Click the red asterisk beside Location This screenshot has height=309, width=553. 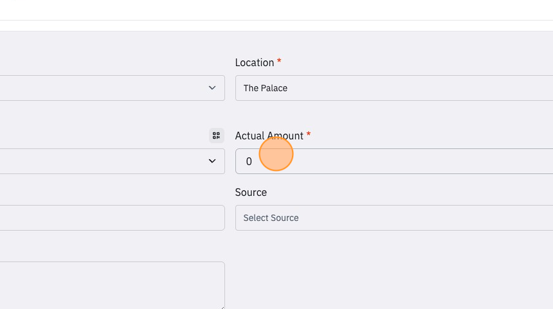point(279,61)
